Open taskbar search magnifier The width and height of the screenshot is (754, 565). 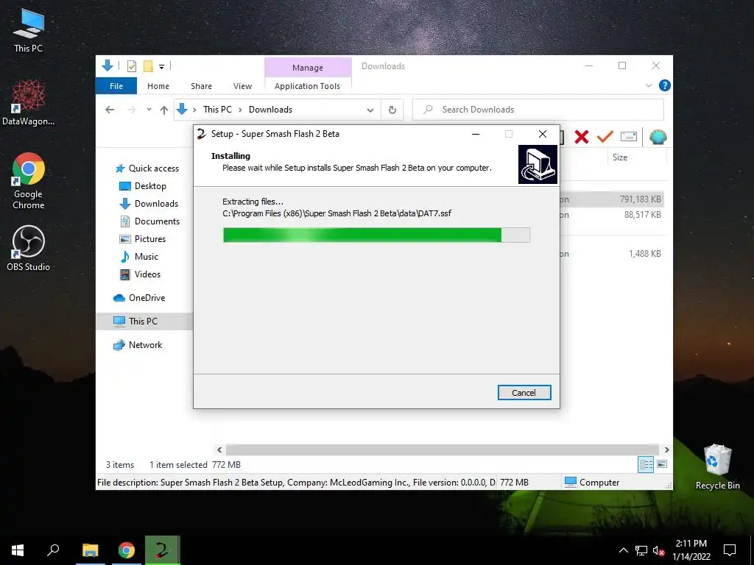(53, 550)
